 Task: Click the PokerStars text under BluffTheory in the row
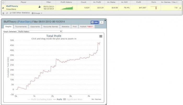pyautogui.click(x=11, y=9)
